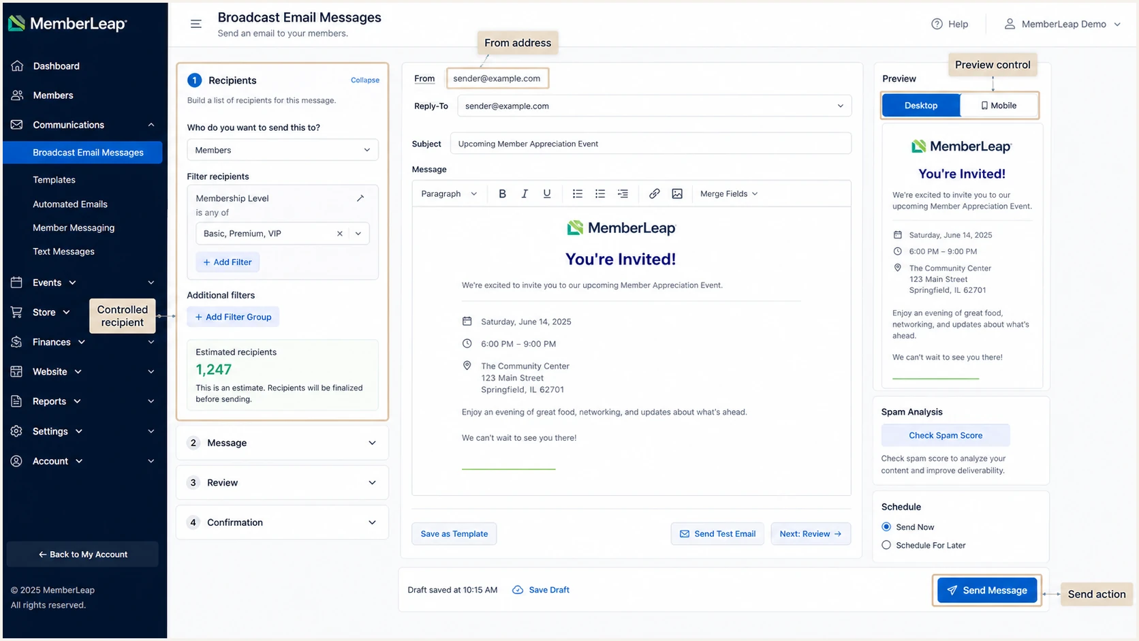This screenshot has height=641, width=1139.
Task: Click the Subject input field
Action: click(x=651, y=144)
